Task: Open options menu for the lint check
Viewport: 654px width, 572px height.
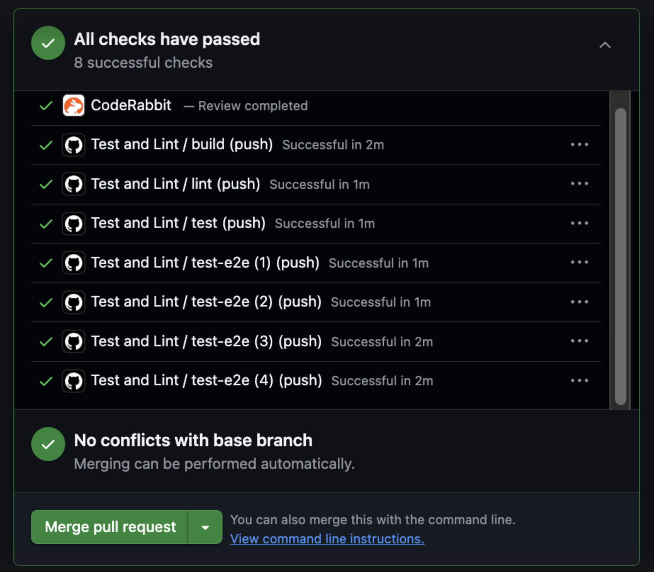Action: coord(579,184)
